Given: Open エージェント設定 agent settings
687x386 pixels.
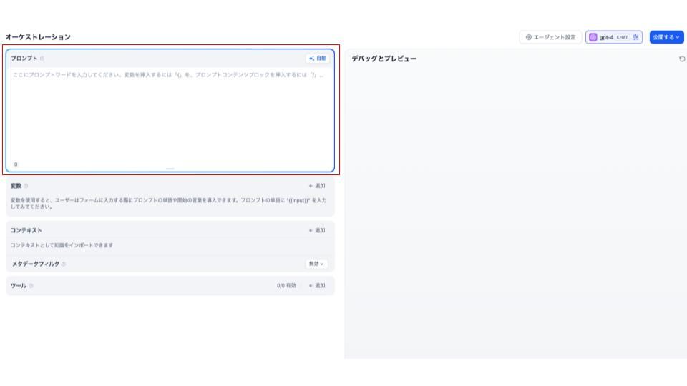Looking at the screenshot, I should tap(550, 37).
